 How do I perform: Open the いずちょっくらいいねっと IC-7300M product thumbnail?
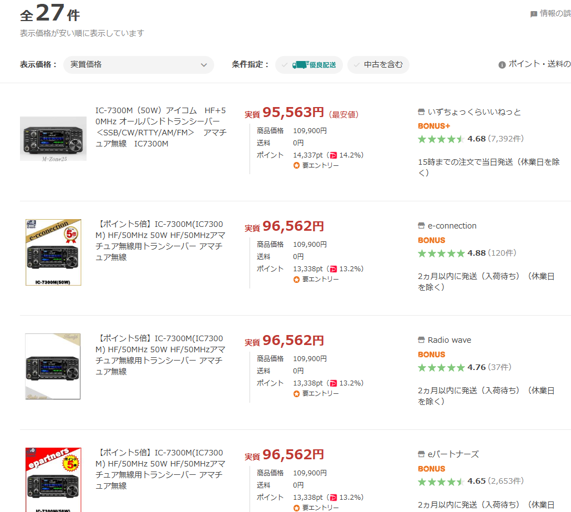click(53, 139)
